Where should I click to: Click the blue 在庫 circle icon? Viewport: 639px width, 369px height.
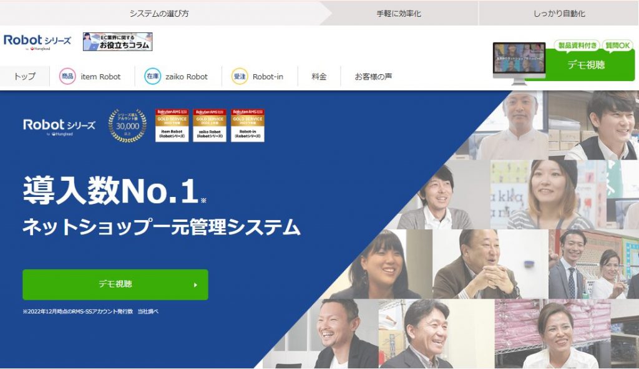(x=152, y=76)
